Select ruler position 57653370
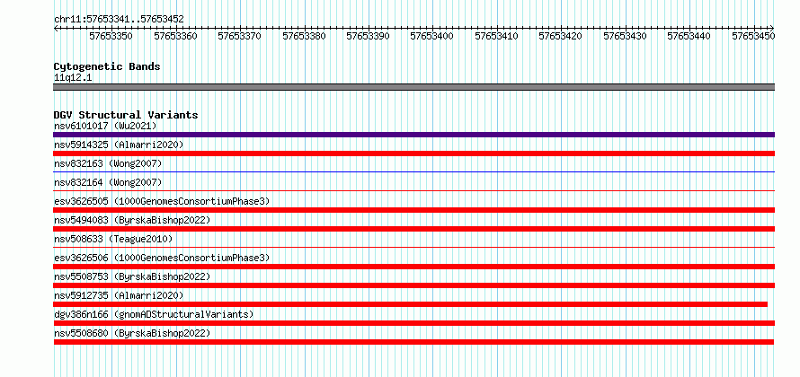800x377 pixels. [x=240, y=36]
